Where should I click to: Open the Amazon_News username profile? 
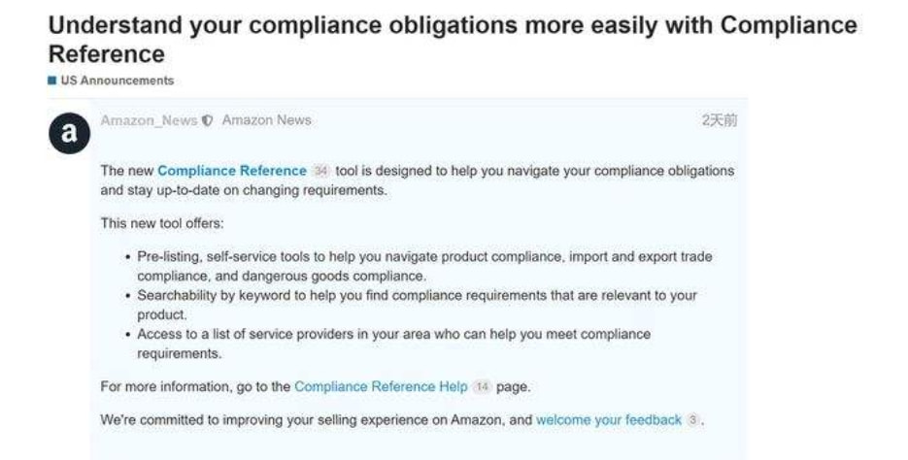tap(149, 120)
